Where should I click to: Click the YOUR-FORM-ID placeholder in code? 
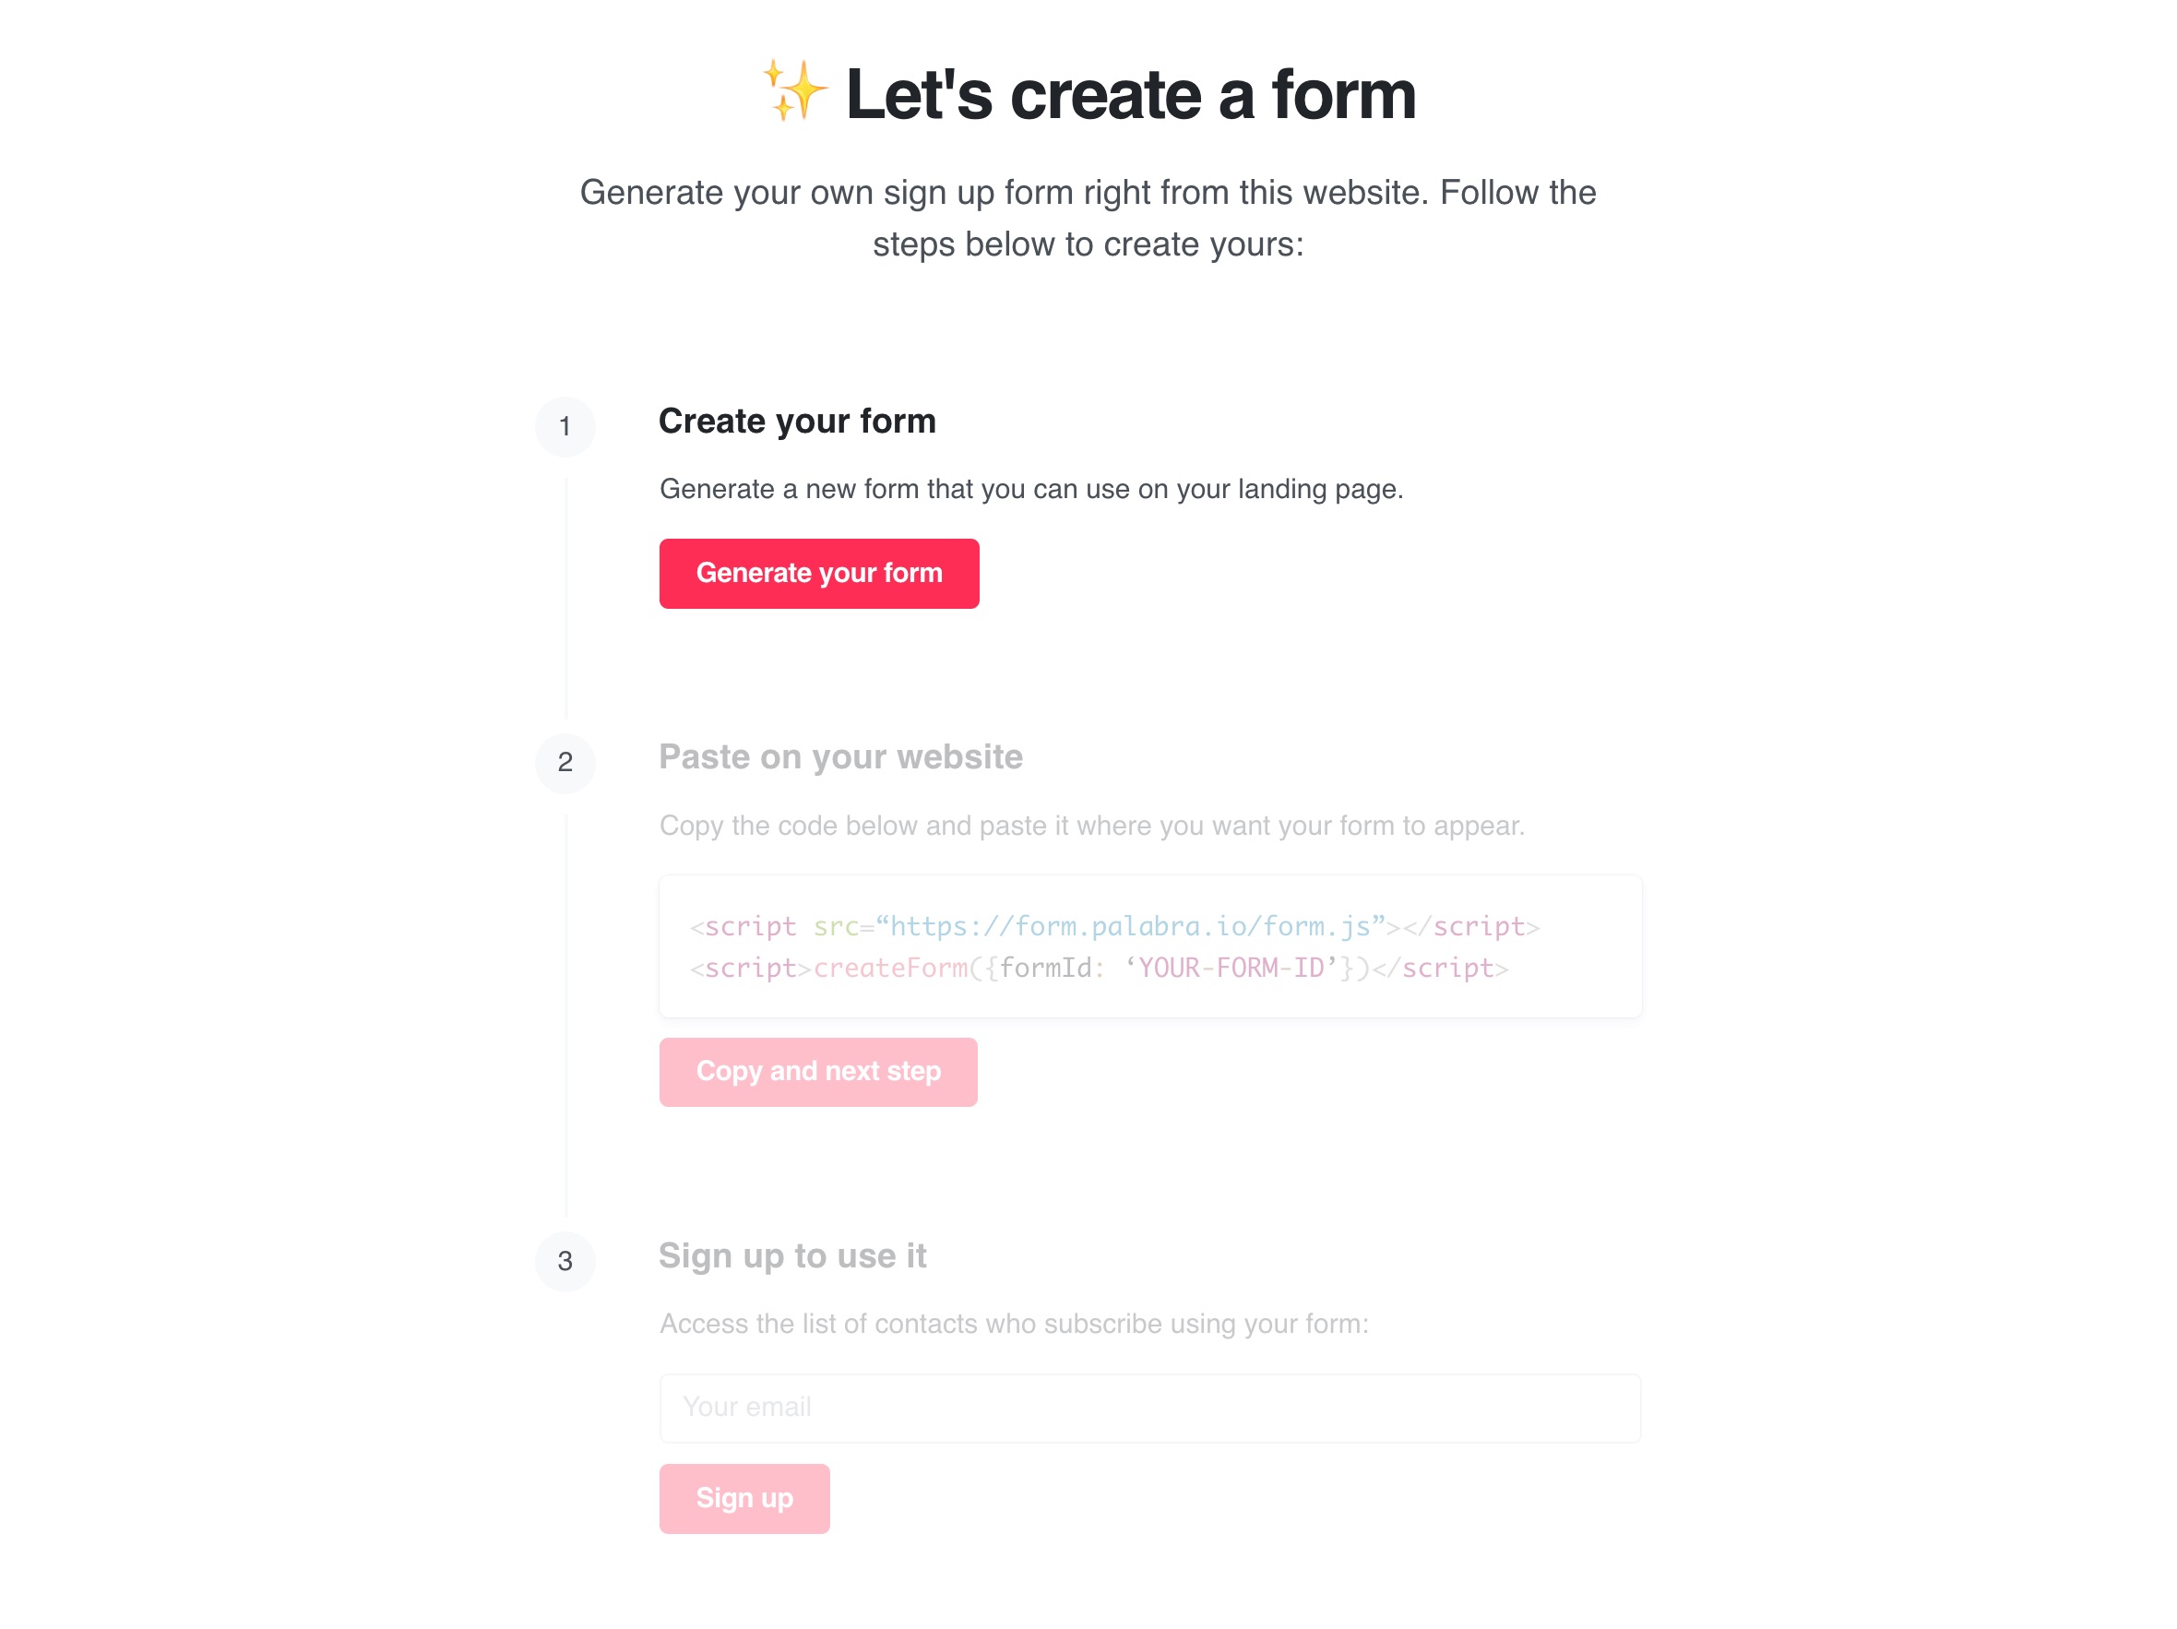1231,969
